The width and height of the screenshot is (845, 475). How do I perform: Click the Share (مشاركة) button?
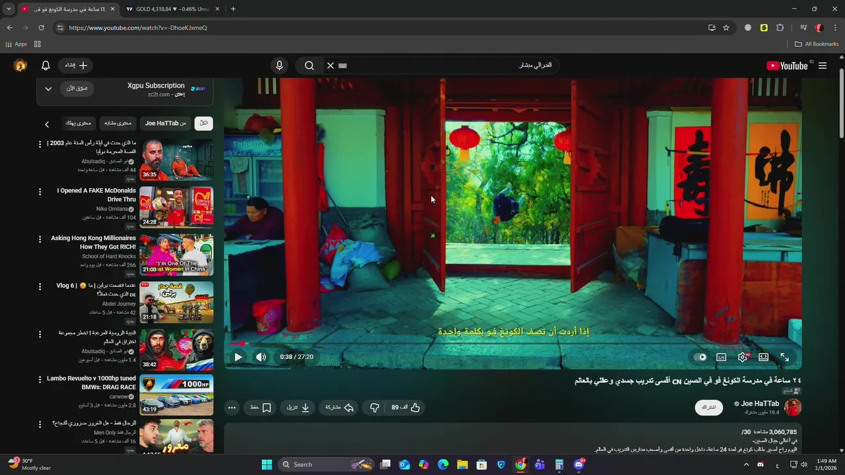[339, 408]
